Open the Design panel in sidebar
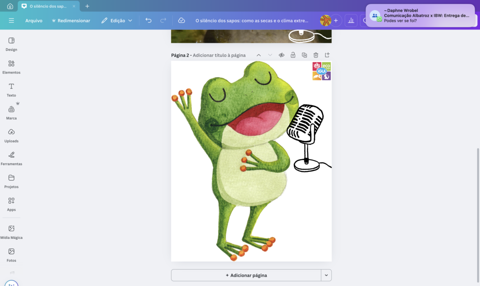 (11, 44)
